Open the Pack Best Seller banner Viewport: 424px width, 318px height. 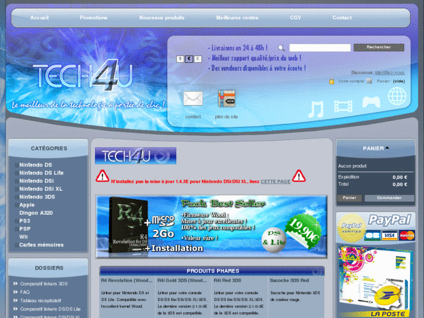coord(212,226)
